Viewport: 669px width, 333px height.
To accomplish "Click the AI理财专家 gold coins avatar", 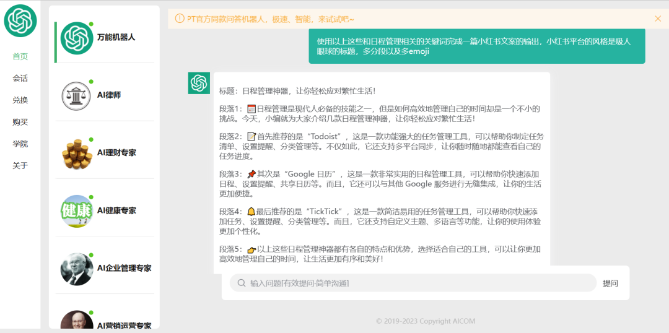I will pos(76,154).
